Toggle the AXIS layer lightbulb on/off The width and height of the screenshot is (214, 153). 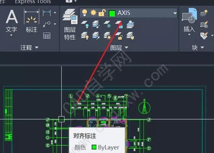tap(84, 13)
